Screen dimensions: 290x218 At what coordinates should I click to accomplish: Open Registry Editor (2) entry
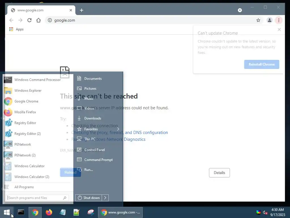(x=38, y=133)
